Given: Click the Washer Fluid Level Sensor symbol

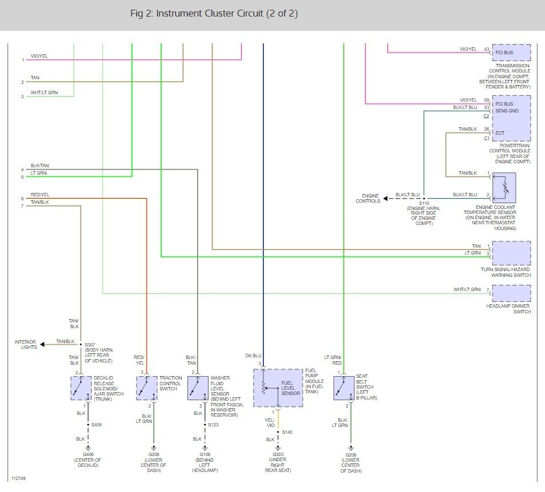Looking at the screenshot, I should click(198, 388).
